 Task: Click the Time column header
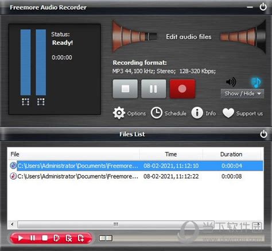coord(171,154)
